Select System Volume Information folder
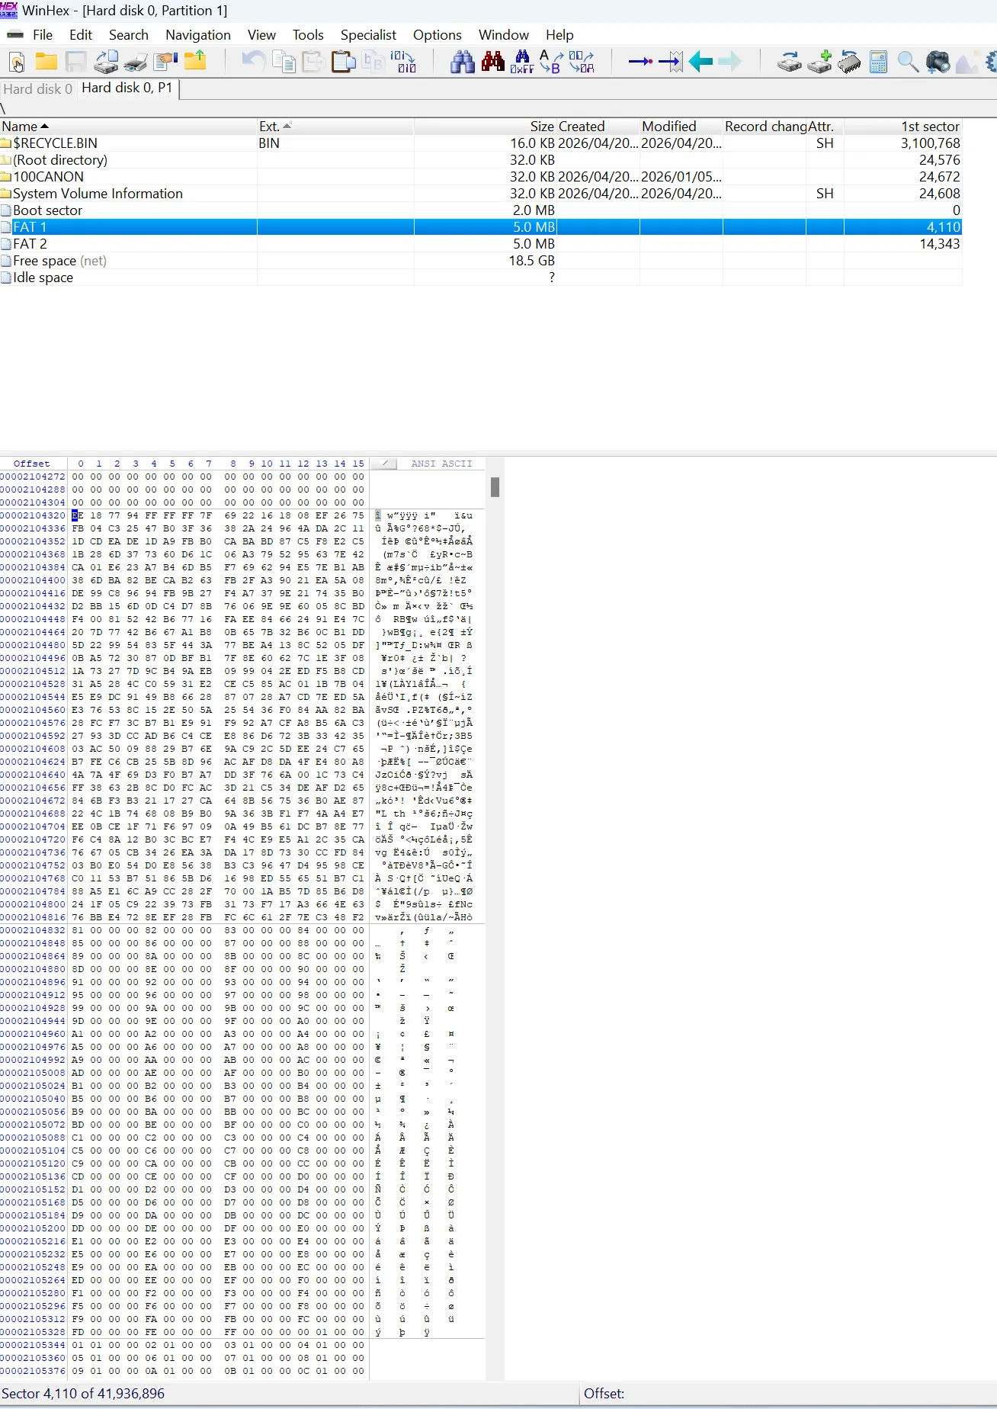Image resolution: width=997 pixels, height=1409 pixels. pos(481,194)
